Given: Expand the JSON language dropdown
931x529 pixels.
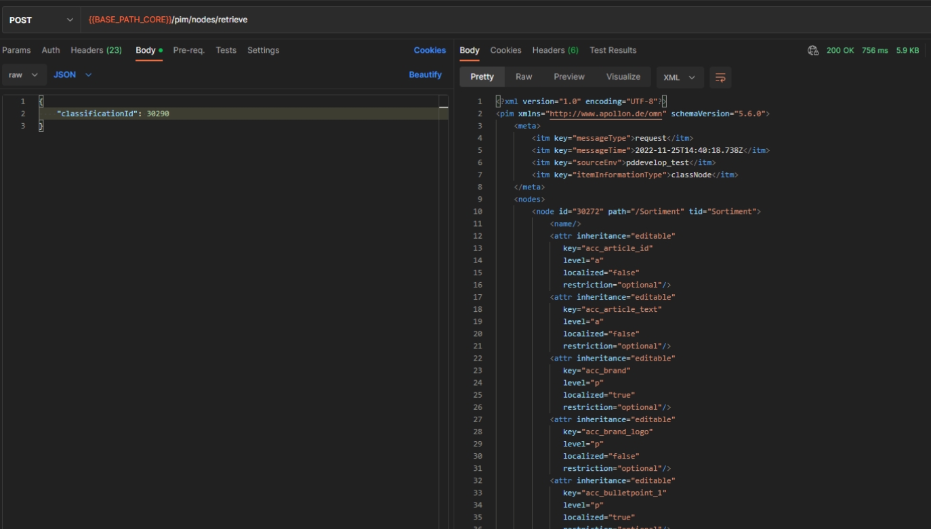Looking at the screenshot, I should coord(73,75).
